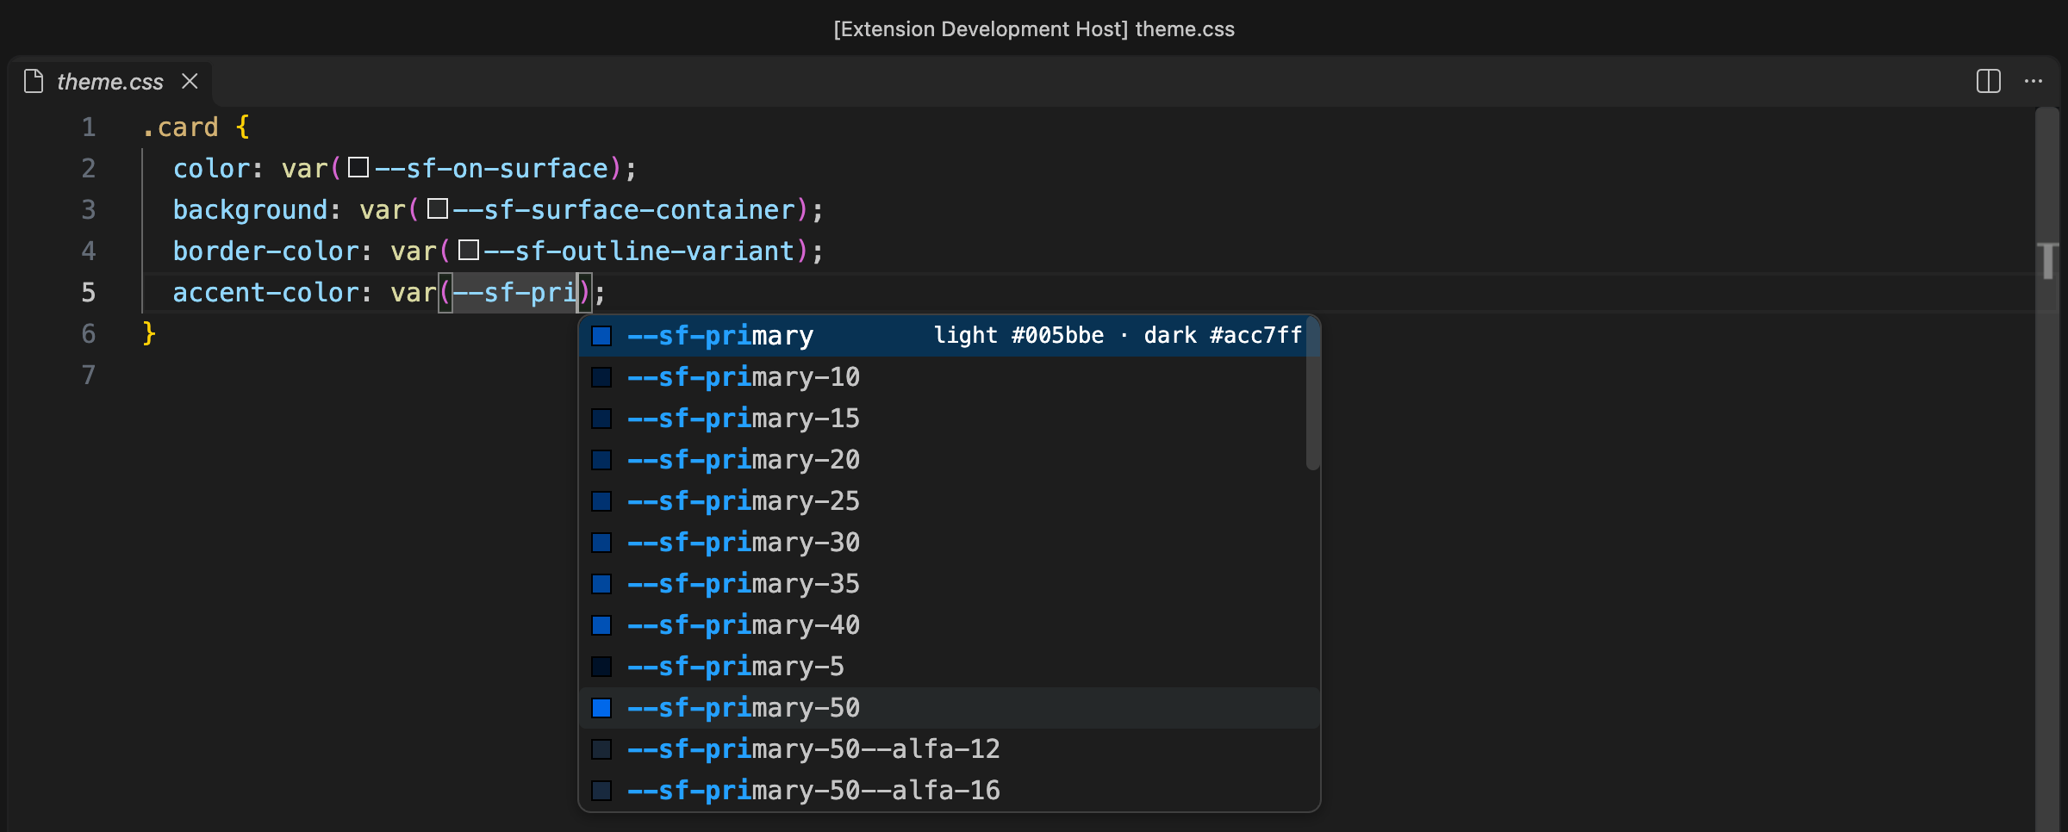
Task: Click color icon beside --sf-primary-50--alfa-12
Action: coord(601,749)
